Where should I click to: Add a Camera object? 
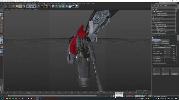click(x=73, y=6)
